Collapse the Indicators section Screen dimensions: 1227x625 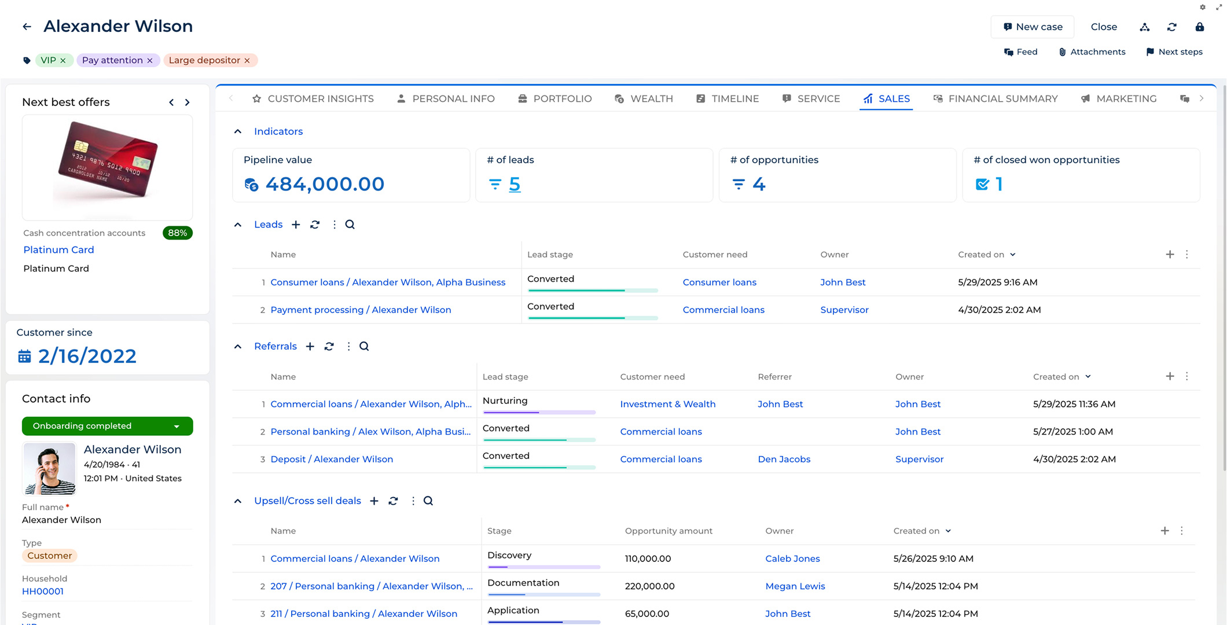coord(238,131)
